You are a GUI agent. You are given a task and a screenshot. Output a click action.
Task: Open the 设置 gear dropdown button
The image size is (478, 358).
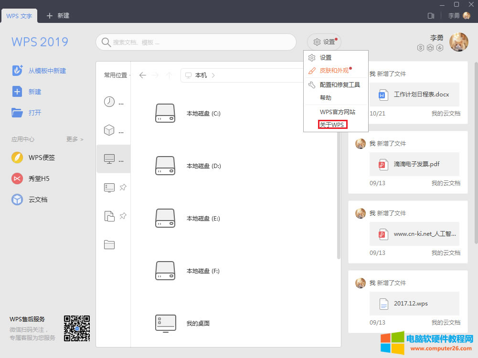pyautogui.click(x=324, y=42)
